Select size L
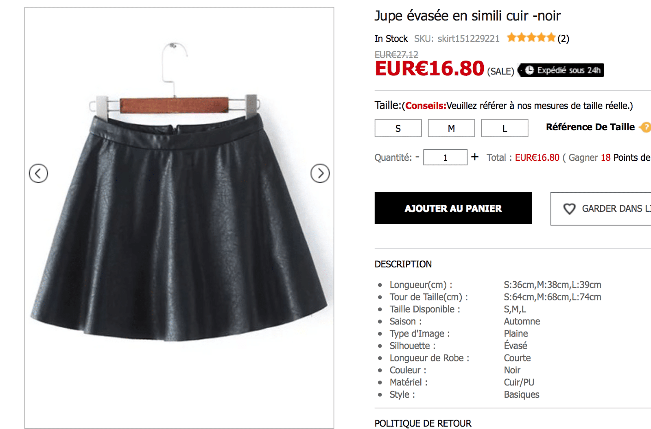Image resolution: width=651 pixels, height=429 pixels. 505,128
